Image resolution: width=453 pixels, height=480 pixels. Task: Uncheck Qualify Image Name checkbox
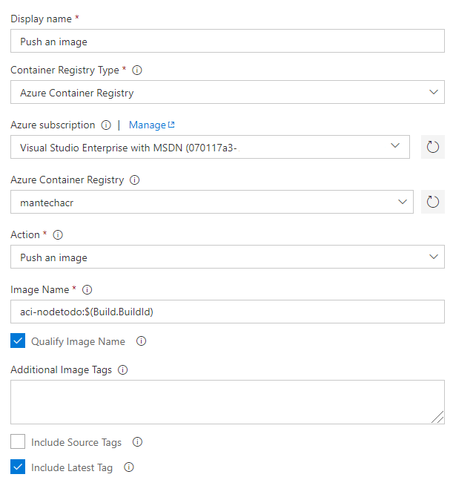click(x=18, y=341)
